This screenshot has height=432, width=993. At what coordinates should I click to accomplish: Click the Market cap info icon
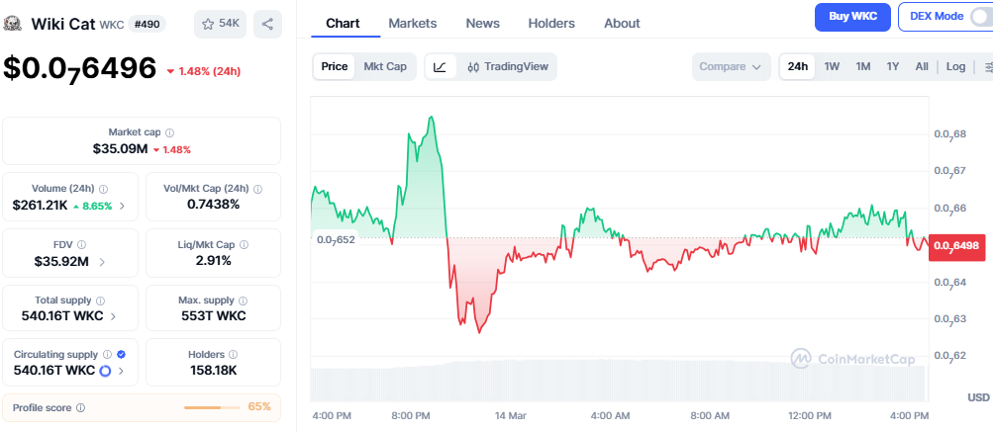click(169, 132)
